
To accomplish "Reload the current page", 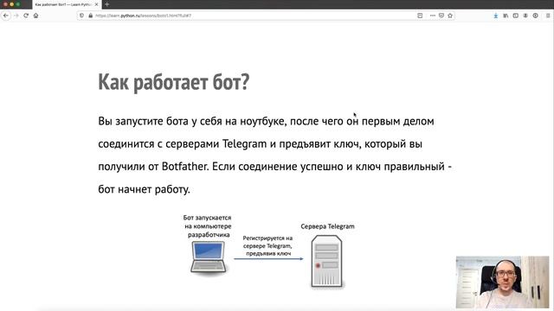I will tap(26, 16).
